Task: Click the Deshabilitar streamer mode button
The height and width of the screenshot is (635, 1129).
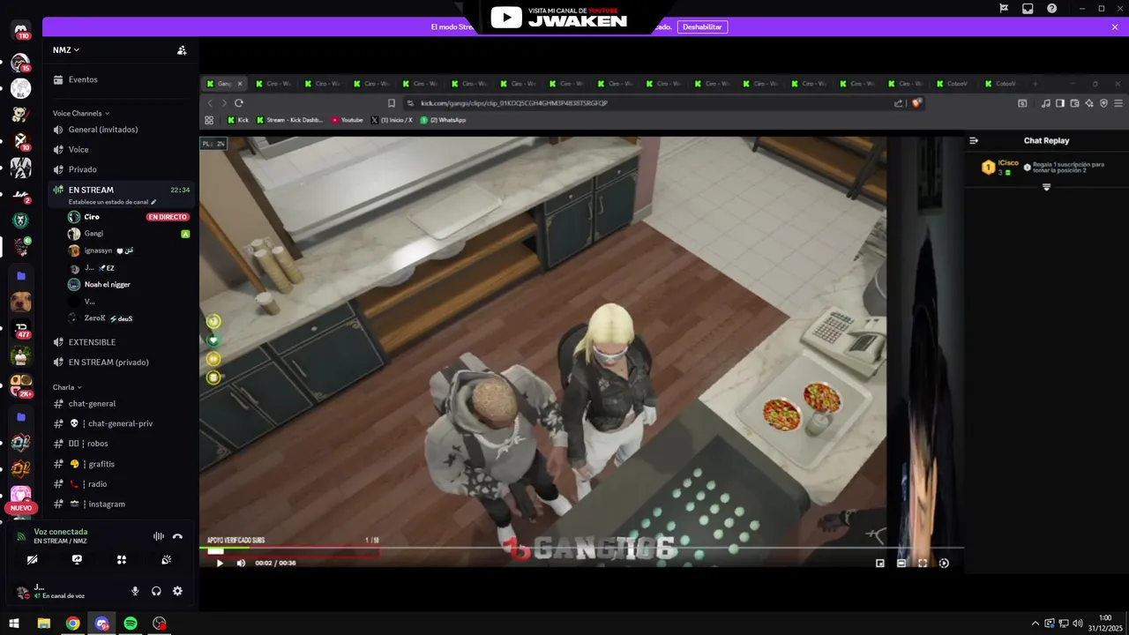Action: coord(702,27)
